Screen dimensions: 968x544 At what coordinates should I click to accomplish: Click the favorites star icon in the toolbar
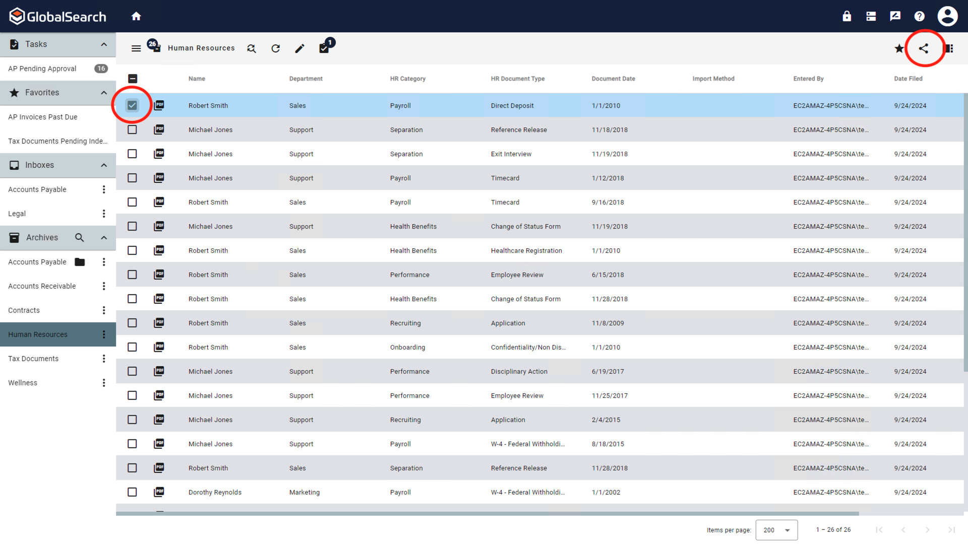(899, 48)
